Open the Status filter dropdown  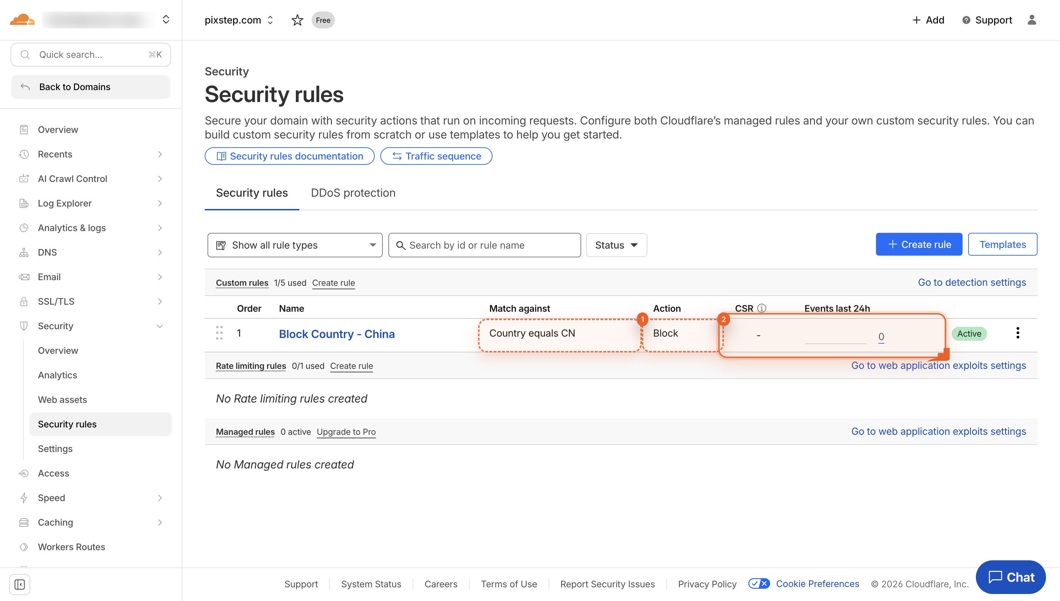click(x=616, y=245)
